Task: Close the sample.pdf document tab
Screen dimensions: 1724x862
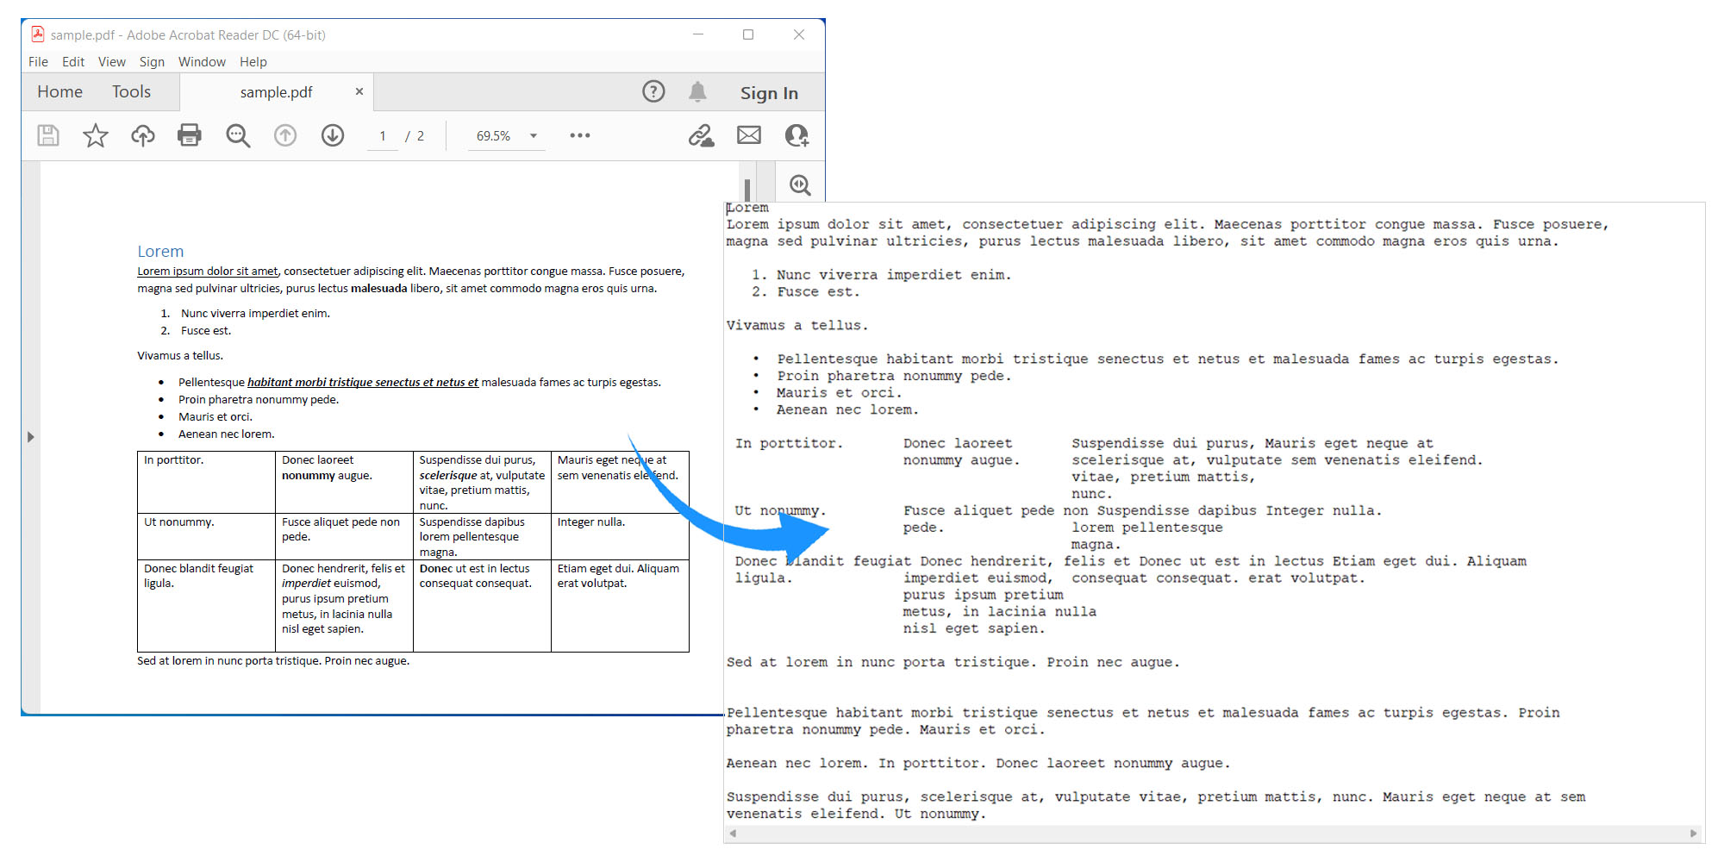Action: (359, 91)
